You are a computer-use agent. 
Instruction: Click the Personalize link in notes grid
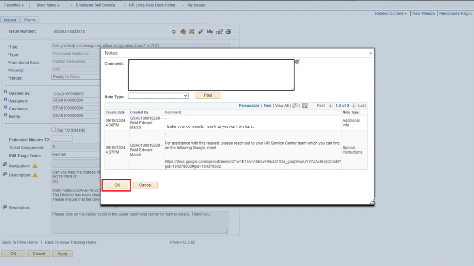tap(249, 106)
